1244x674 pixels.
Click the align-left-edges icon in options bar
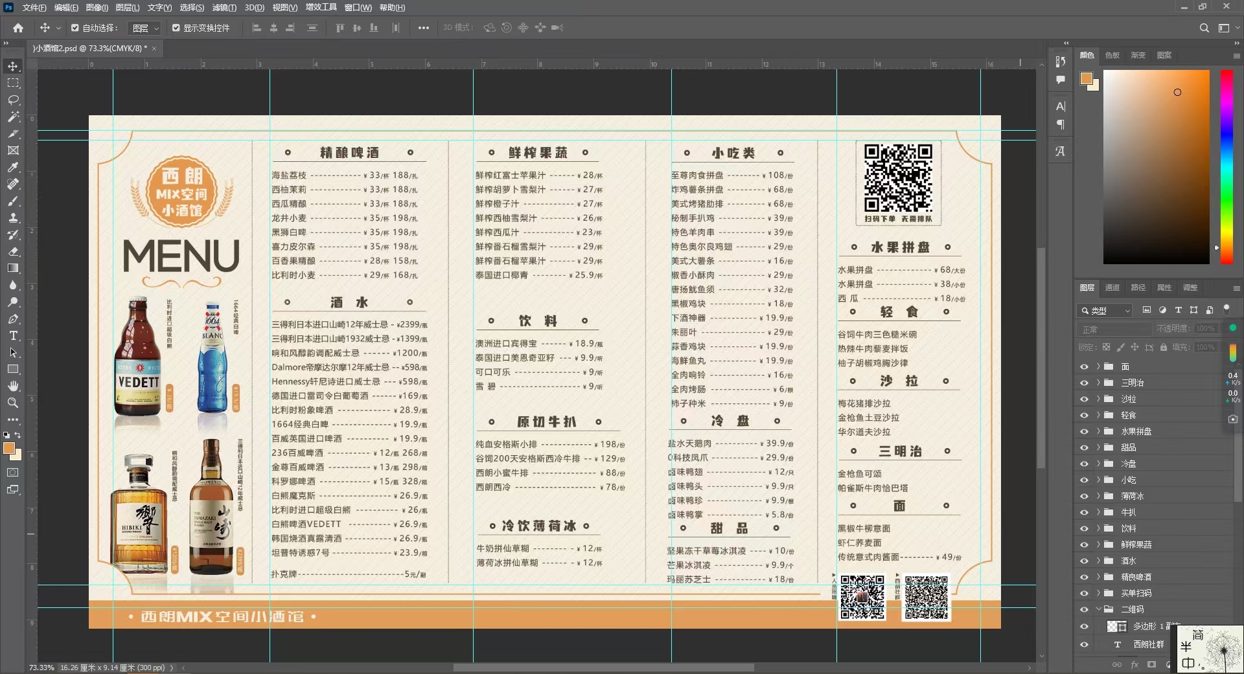(257, 28)
